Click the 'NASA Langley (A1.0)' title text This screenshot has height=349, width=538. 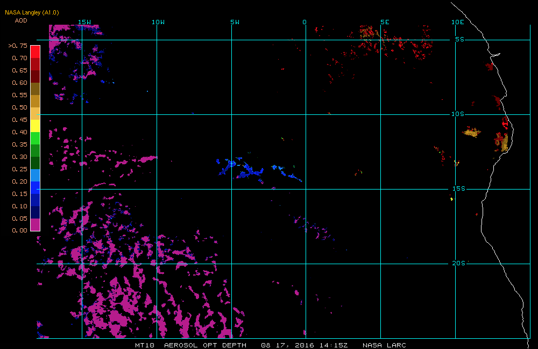32,12
